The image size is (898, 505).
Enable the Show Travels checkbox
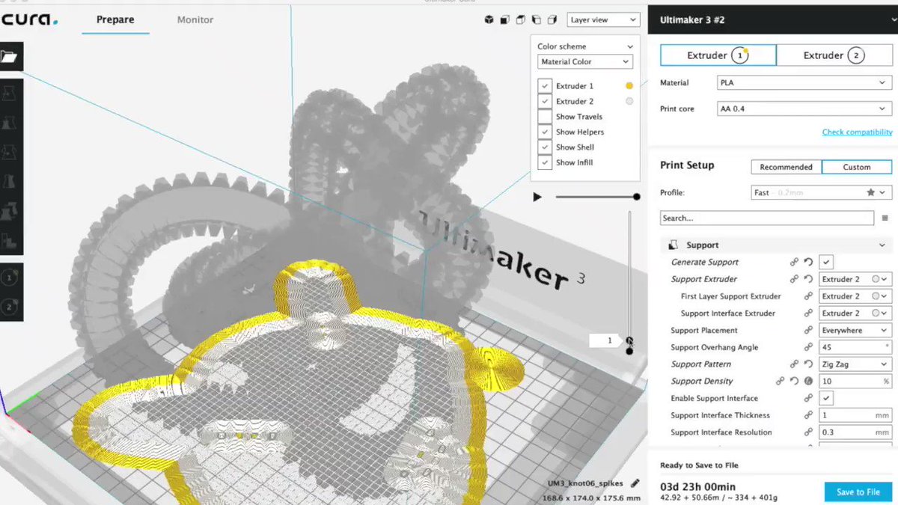point(545,117)
